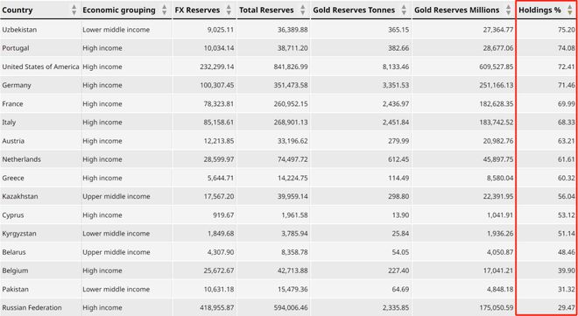Viewport: 578px width, 316px height.
Task: Click Germany's Total Reserves value 351,473.58
Action: (x=292, y=86)
